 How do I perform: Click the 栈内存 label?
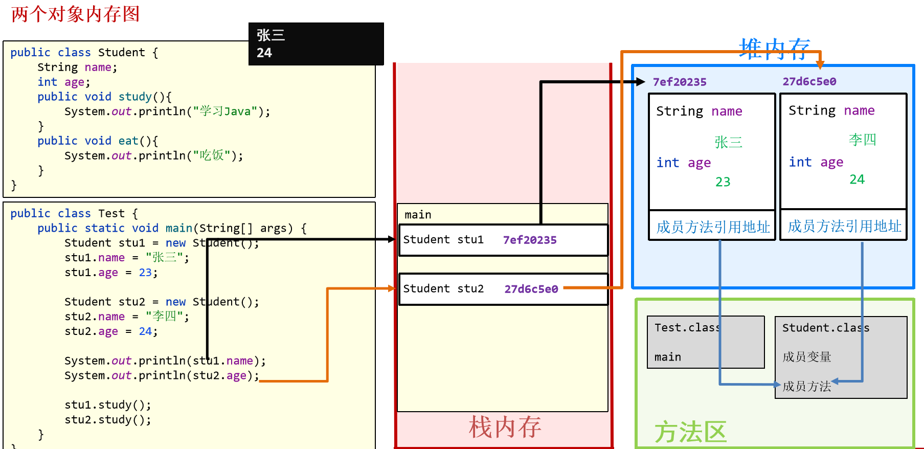(505, 428)
